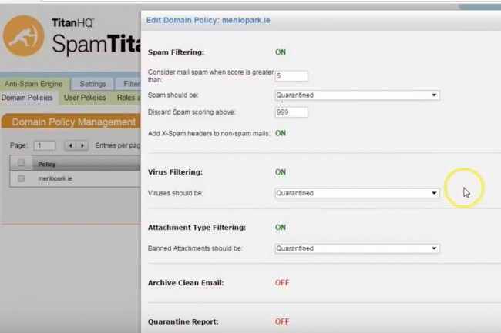Viewport: 501px width, 333px height.
Task: Toggle Spam Filtering ON status
Action: tap(281, 52)
